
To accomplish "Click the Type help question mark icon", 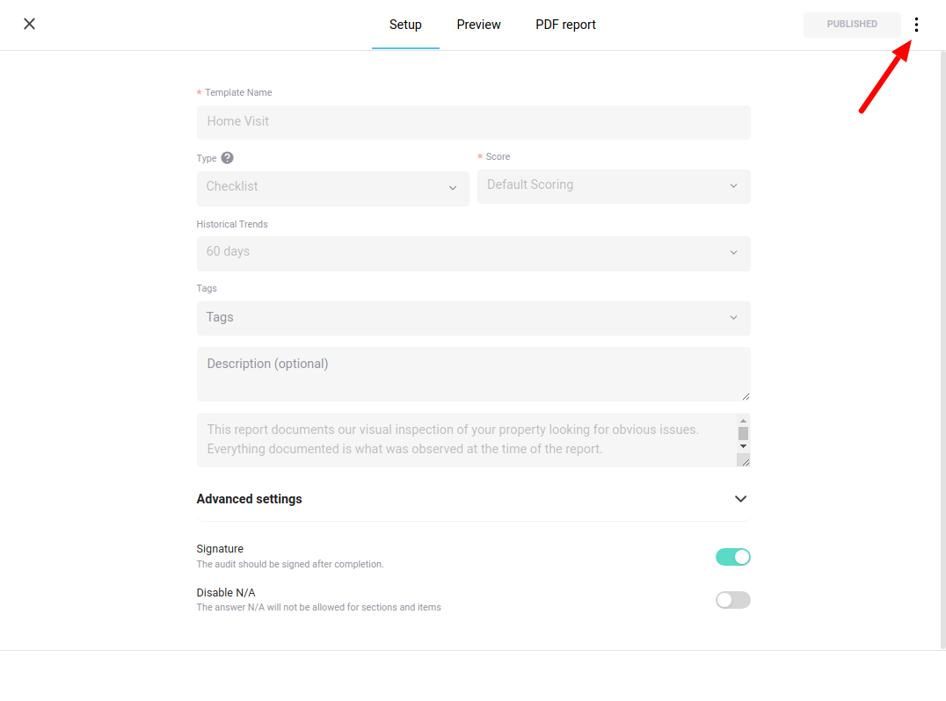I will [227, 158].
